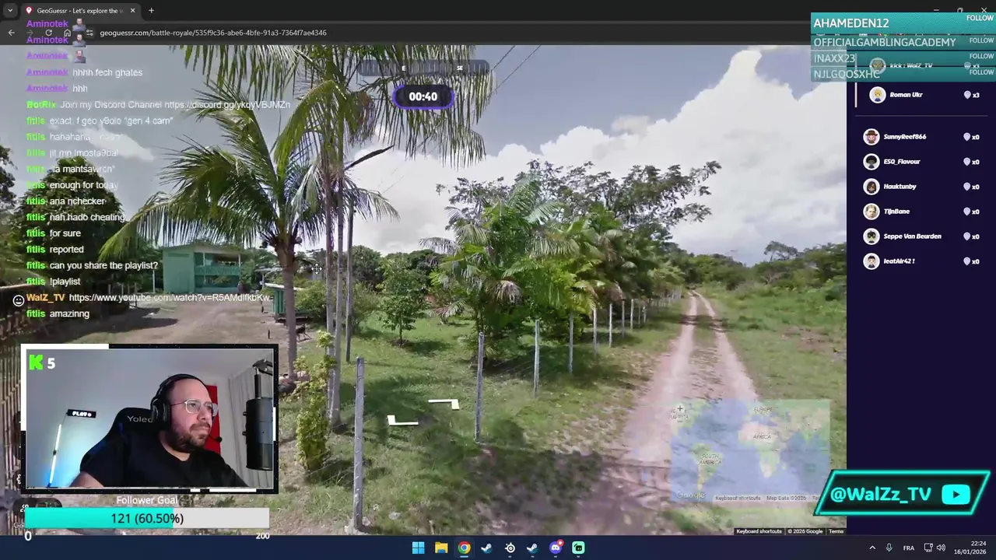This screenshot has height=560, width=996.
Task: Switch to Chrome in taskbar
Action: [x=464, y=548]
